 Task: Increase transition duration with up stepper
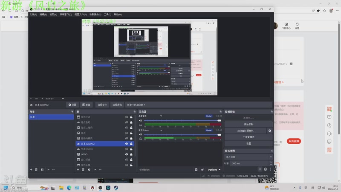271,162
